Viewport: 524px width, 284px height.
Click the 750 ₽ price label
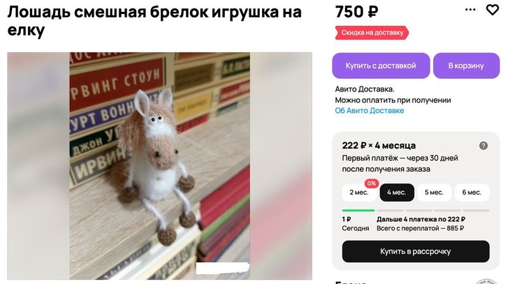point(356,12)
